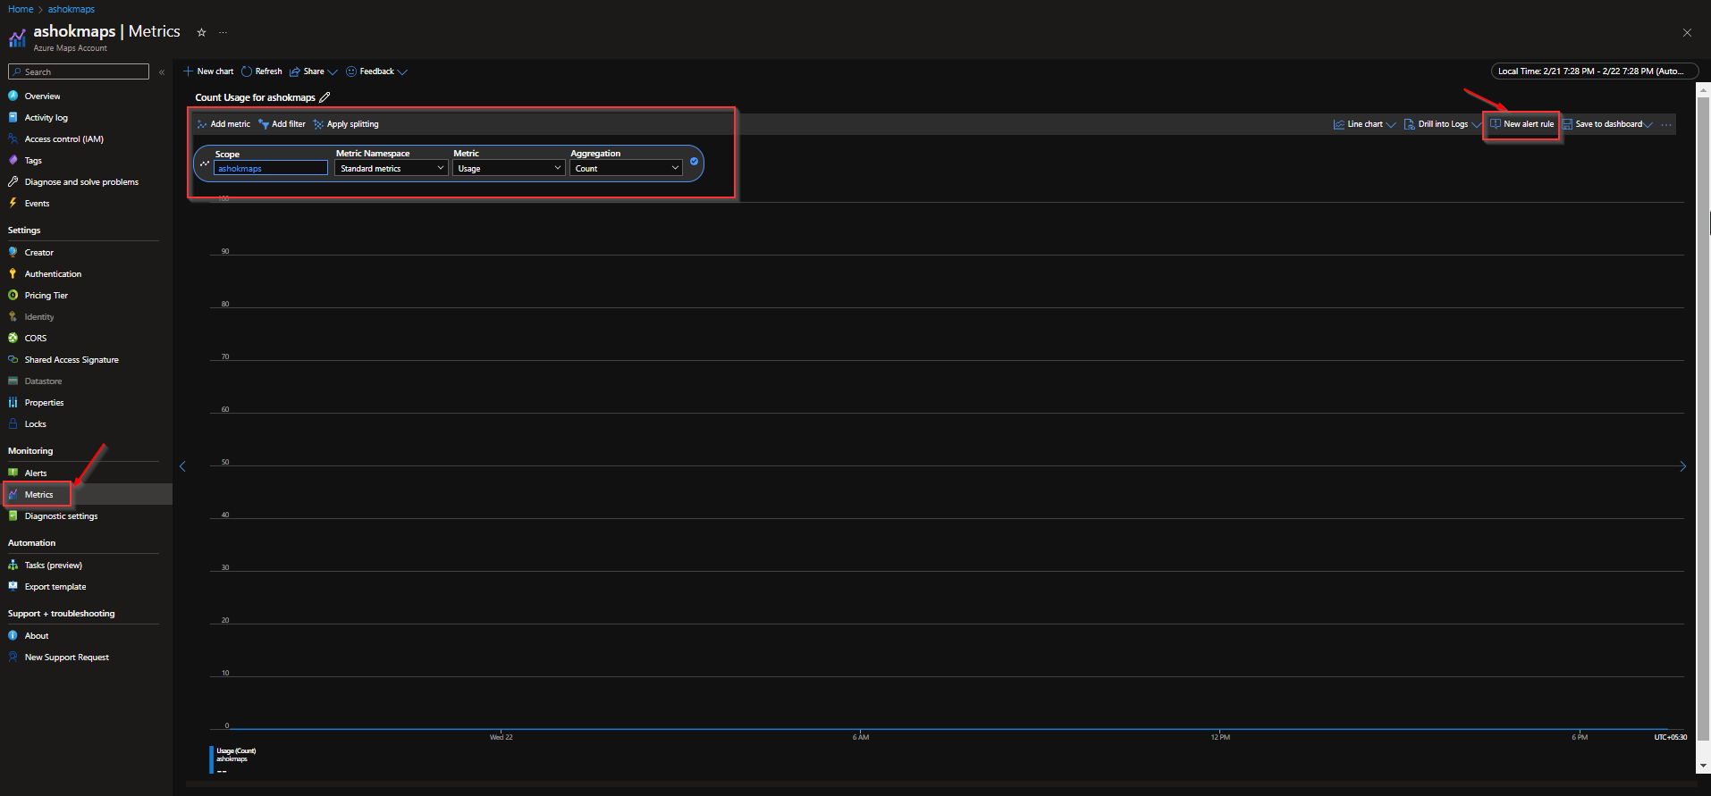Click the New alert rule button
Viewport: 1711px width, 796px height.
(x=1521, y=124)
